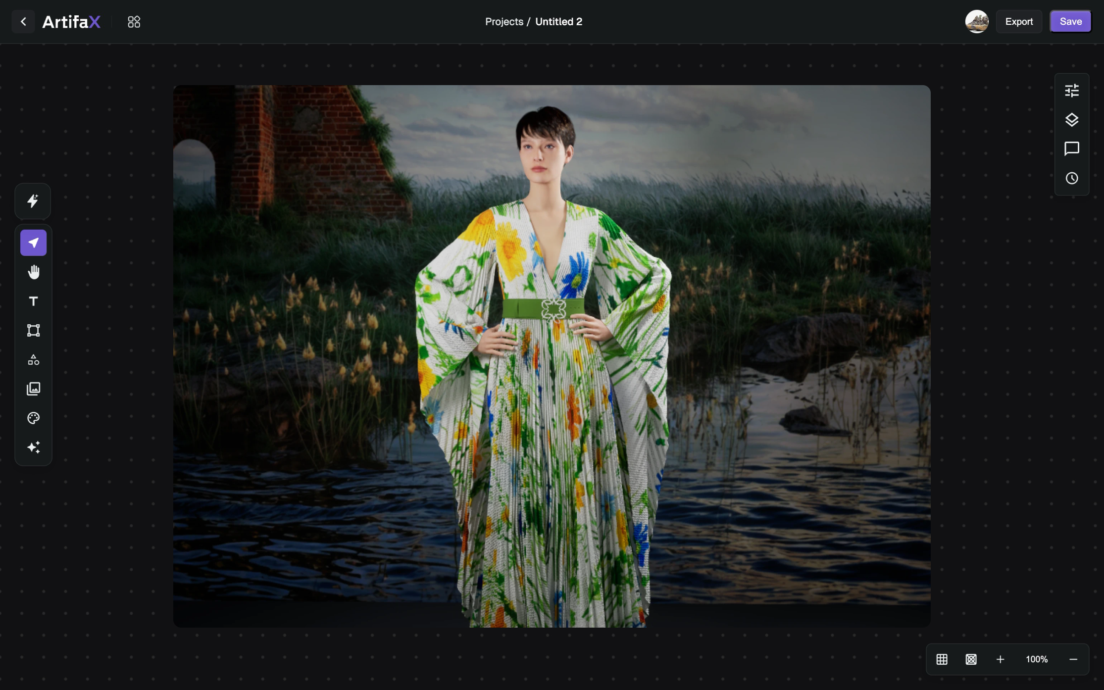Toggle the crossed grid guides icon

[x=971, y=659]
